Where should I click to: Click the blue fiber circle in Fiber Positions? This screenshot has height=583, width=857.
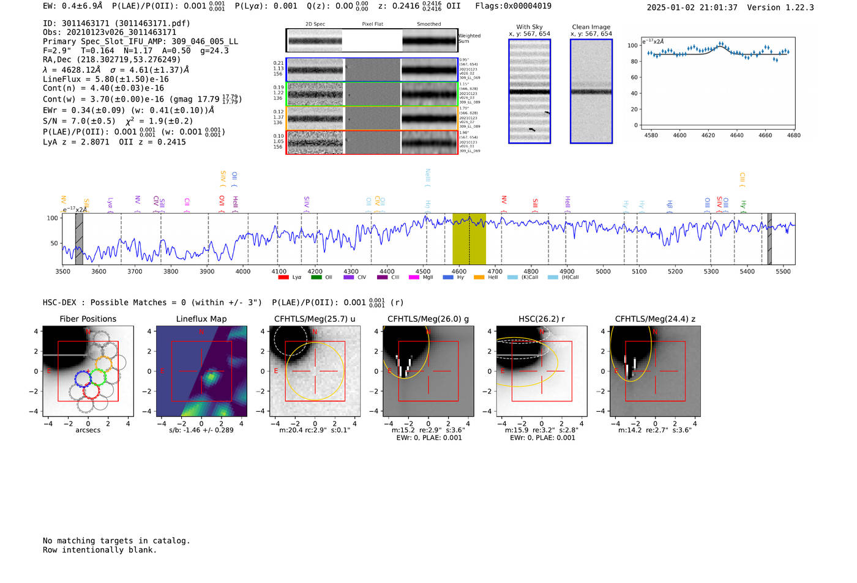tap(83, 379)
